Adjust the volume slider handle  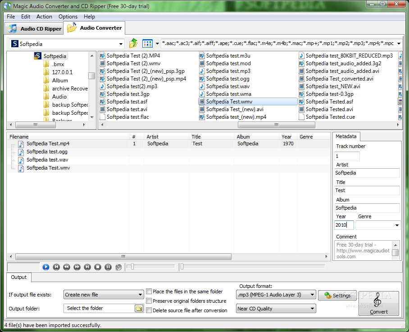[132, 266]
